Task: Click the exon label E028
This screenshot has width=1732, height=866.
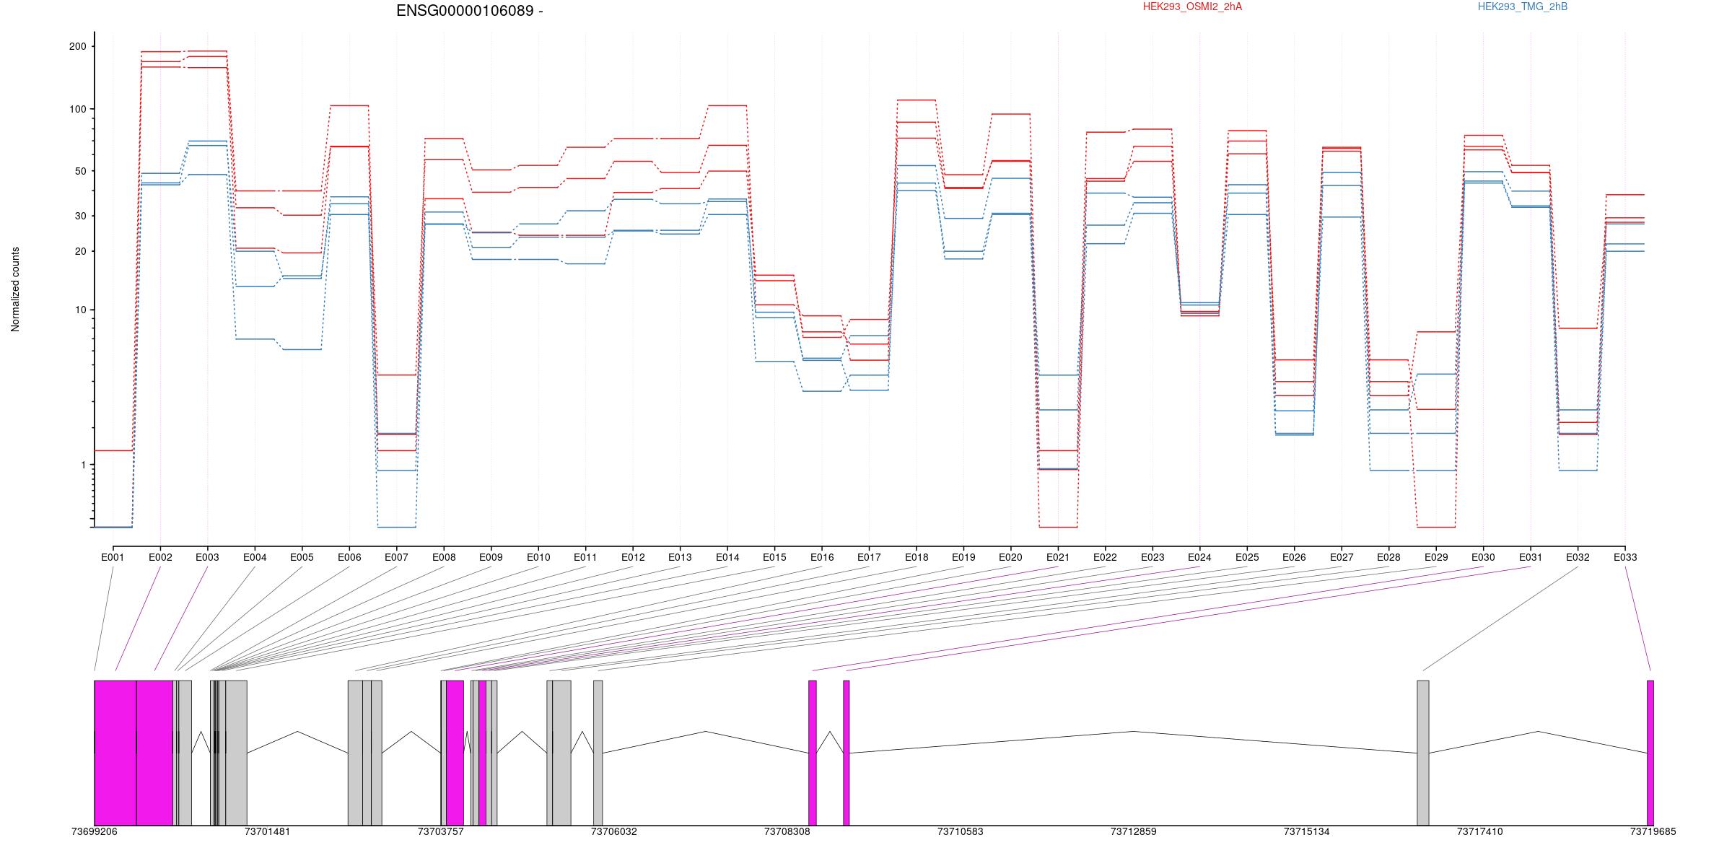Action: [x=1389, y=557]
